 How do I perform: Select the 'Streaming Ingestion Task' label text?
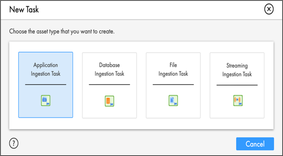tap(237, 70)
